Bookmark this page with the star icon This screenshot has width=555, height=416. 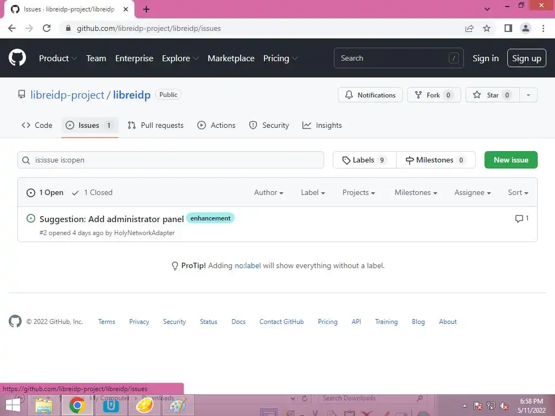click(x=487, y=28)
